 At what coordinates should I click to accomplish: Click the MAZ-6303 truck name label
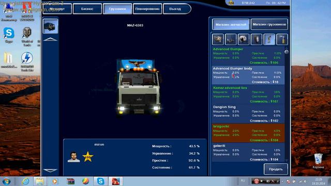135,25
